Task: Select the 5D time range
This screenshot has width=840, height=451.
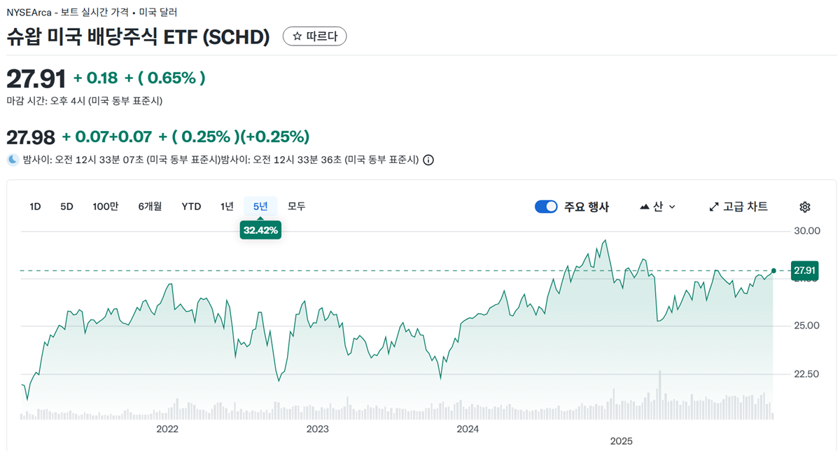Action: [66, 207]
